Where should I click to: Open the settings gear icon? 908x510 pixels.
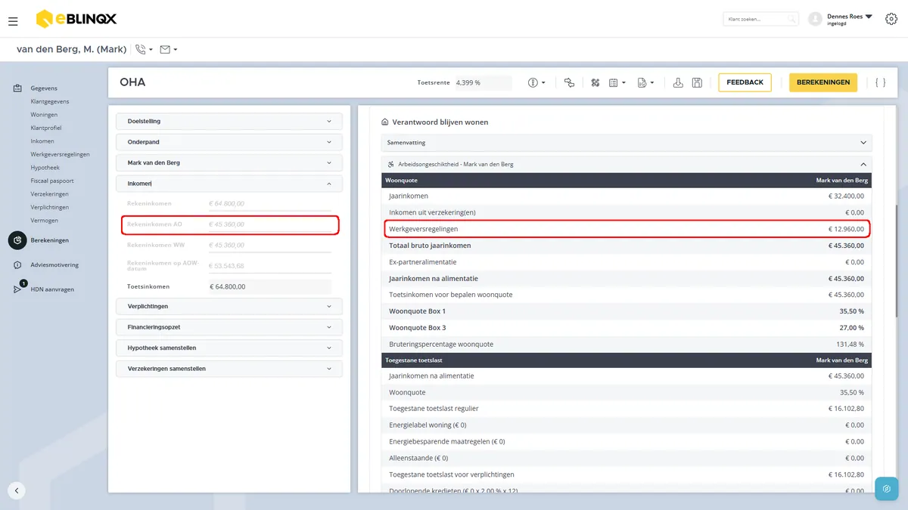pos(891,19)
